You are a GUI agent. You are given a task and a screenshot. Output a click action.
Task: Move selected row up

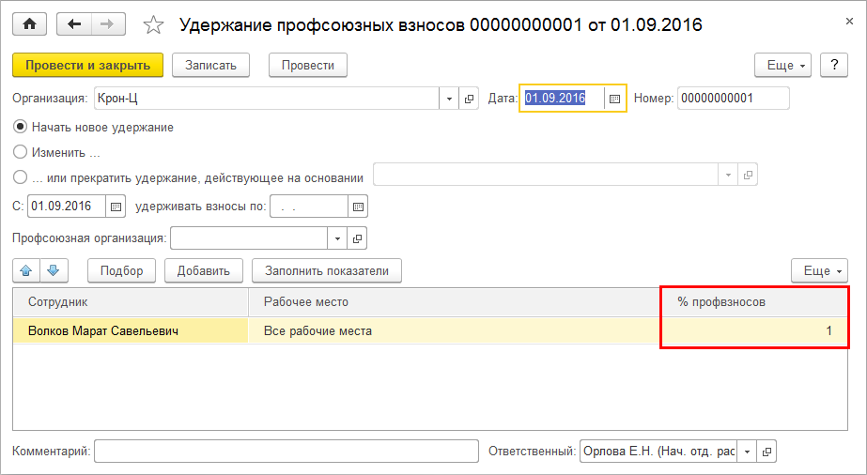[x=26, y=270]
